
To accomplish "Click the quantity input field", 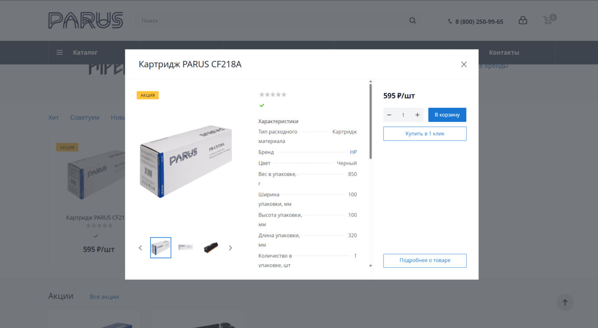I will click(403, 115).
